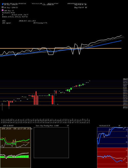Click the red RSI sub-chart panel

click(112, 158)
